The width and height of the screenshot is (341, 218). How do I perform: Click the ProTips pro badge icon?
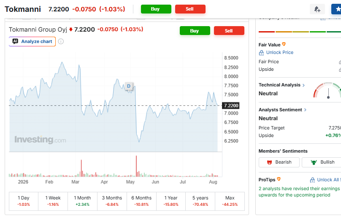tap(279, 179)
